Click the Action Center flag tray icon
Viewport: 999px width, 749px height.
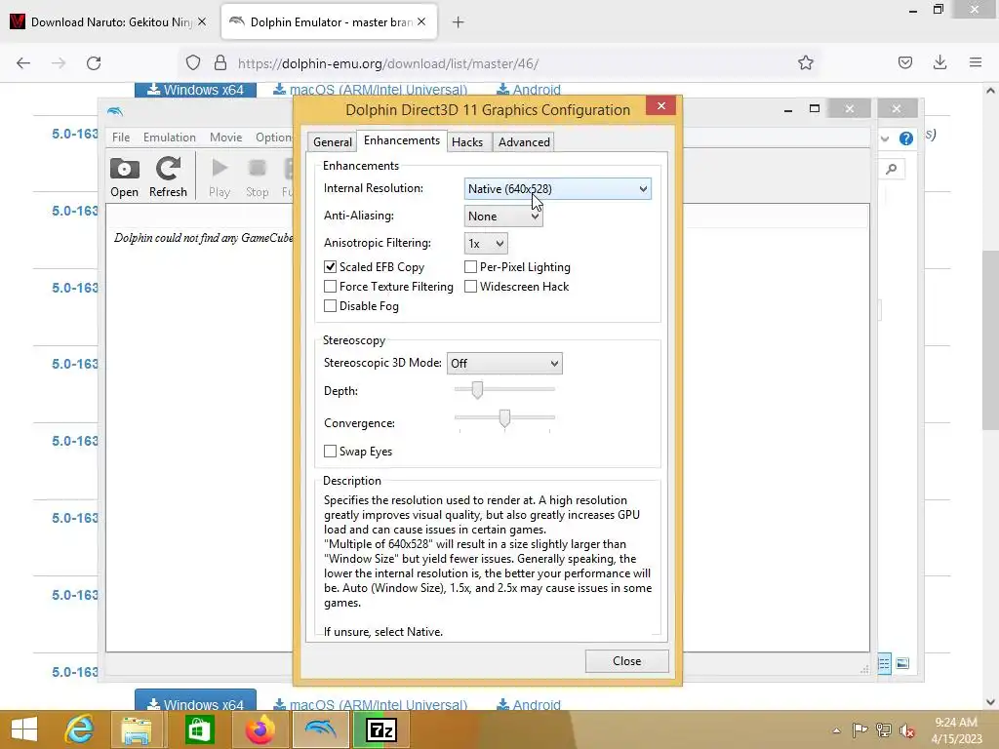pos(859,730)
